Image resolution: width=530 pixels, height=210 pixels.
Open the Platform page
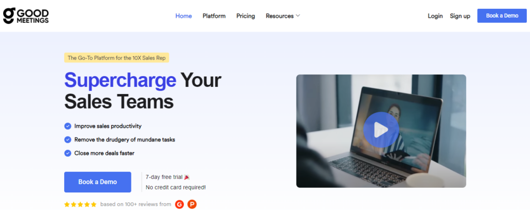pyautogui.click(x=214, y=16)
